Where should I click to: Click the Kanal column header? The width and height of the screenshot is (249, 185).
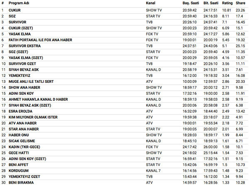tap(151, 3)
